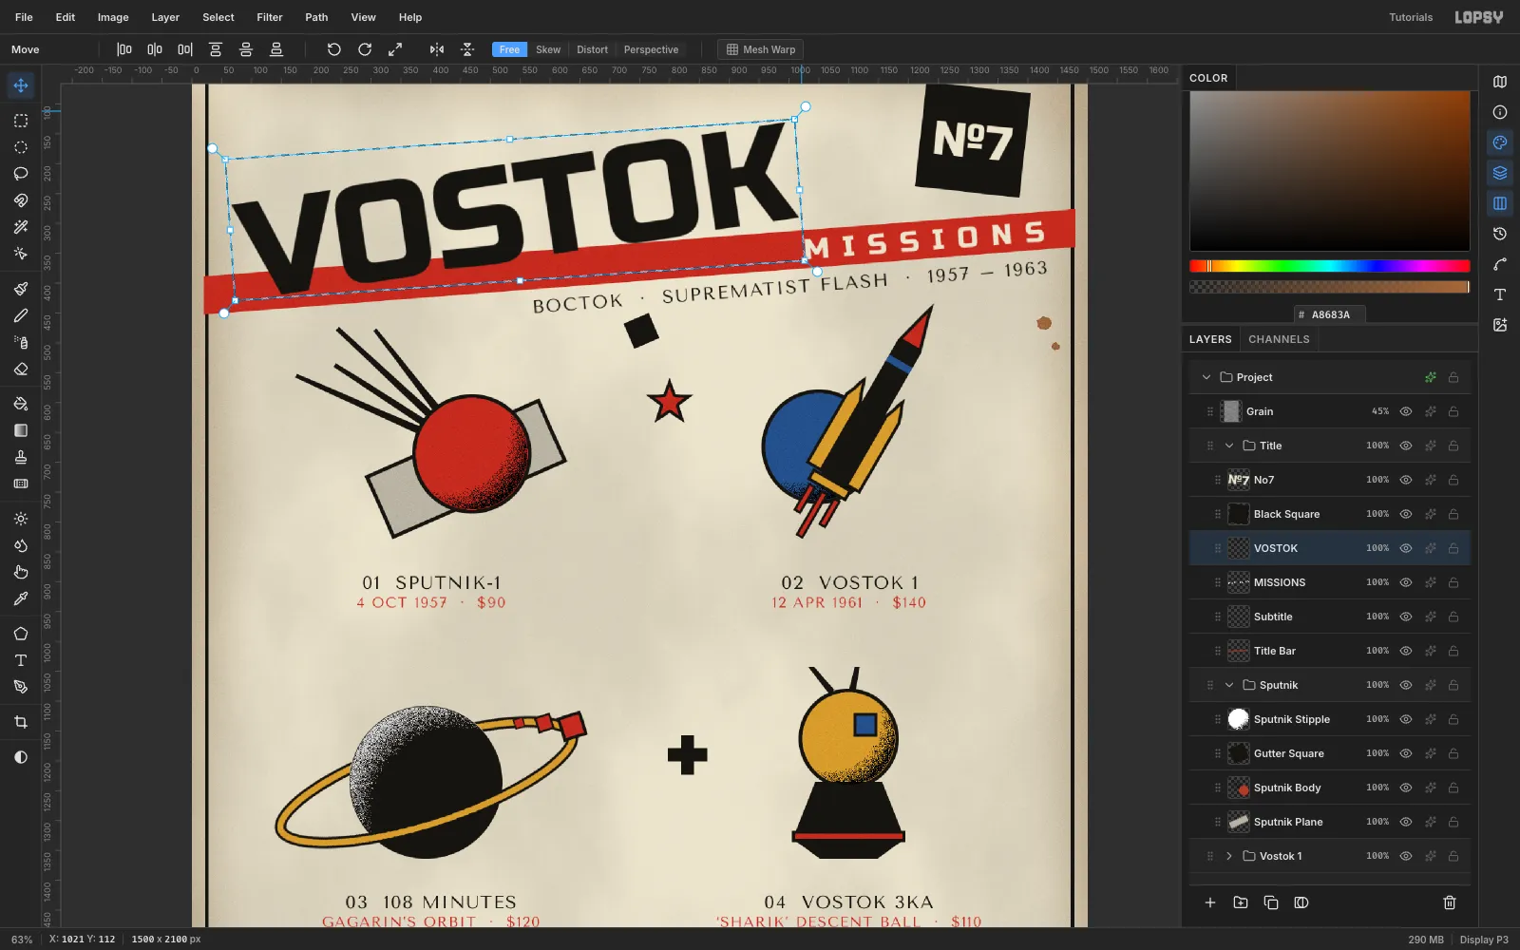Align left edges in options bar
The width and height of the screenshot is (1520, 950).
124,49
